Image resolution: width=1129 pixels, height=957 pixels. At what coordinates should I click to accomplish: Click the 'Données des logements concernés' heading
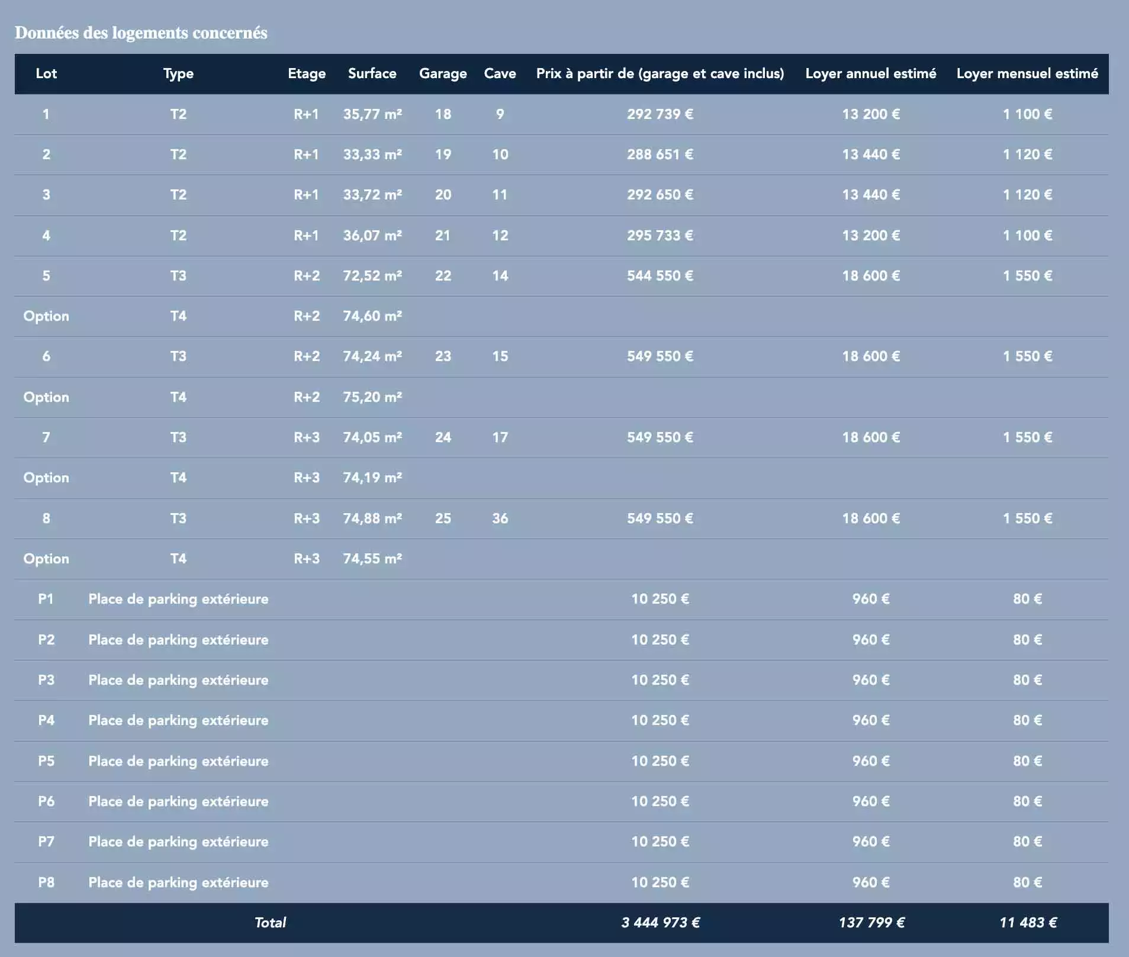coord(141,33)
